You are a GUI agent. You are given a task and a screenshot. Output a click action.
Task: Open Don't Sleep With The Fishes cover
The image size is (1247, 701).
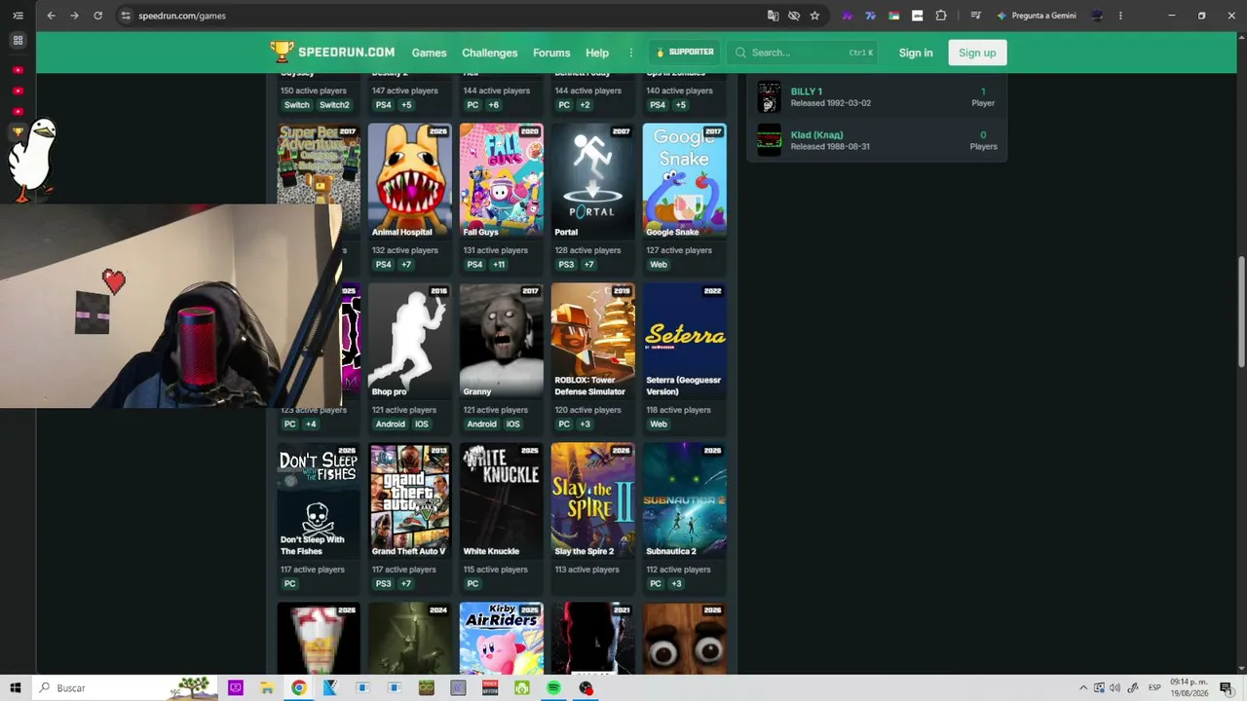[x=319, y=499]
